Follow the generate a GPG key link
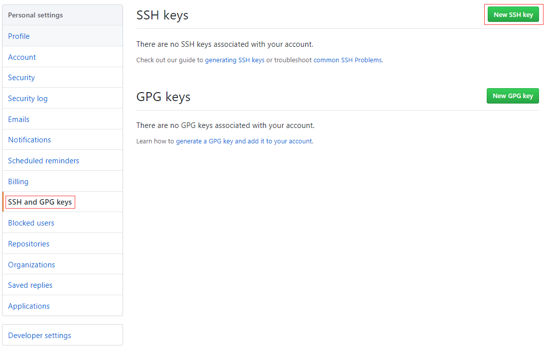The image size is (549, 349). pyautogui.click(x=244, y=141)
